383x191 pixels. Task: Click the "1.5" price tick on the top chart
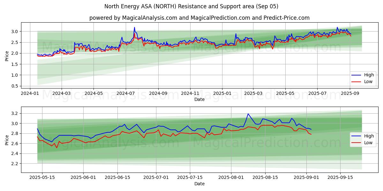click(x=15, y=64)
